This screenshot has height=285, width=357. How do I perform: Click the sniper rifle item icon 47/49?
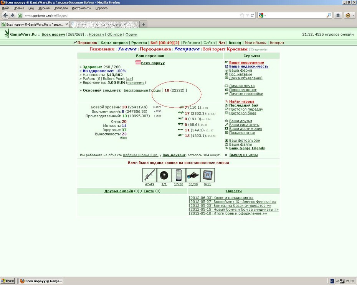[x=150, y=175]
